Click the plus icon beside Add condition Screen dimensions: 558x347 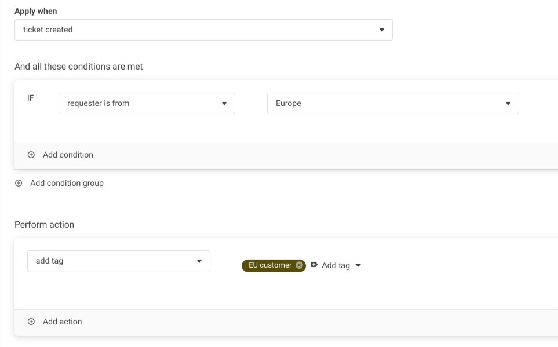[31, 155]
